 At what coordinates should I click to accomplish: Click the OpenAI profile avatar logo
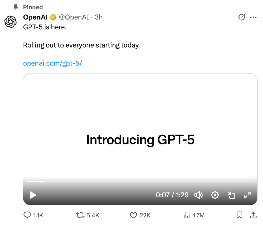[x=11, y=22]
